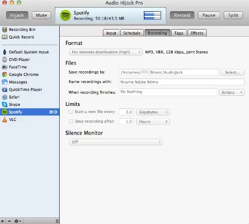Switch to the Schedule tab
Image resolution: width=249 pixels, height=224 pixels.
[x=132, y=33]
